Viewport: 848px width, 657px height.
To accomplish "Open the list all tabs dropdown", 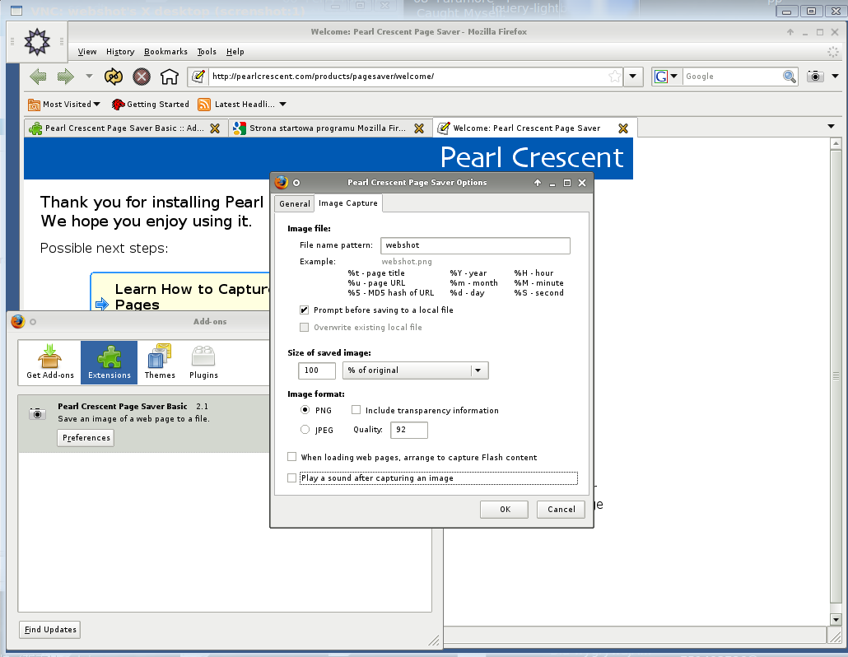I will click(831, 127).
